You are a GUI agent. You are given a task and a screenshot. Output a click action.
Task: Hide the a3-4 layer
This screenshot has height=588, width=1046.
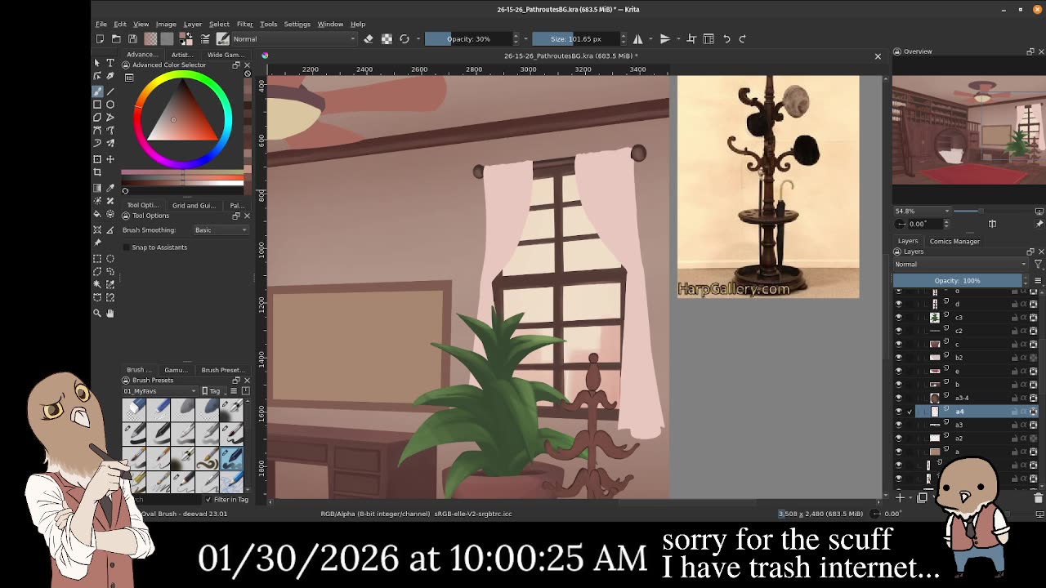coord(899,398)
